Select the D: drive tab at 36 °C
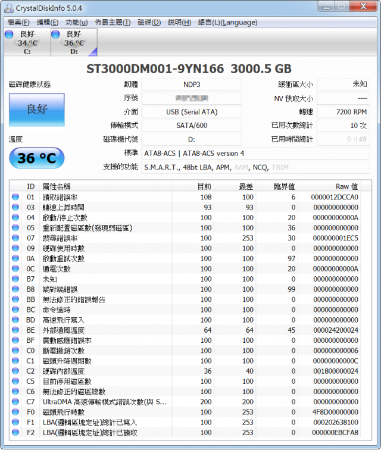The width and height of the screenshot is (381, 450). point(74,42)
